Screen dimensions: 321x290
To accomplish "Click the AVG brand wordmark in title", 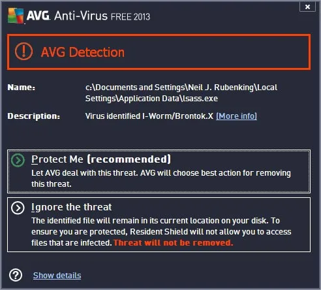I will pos(38,16).
